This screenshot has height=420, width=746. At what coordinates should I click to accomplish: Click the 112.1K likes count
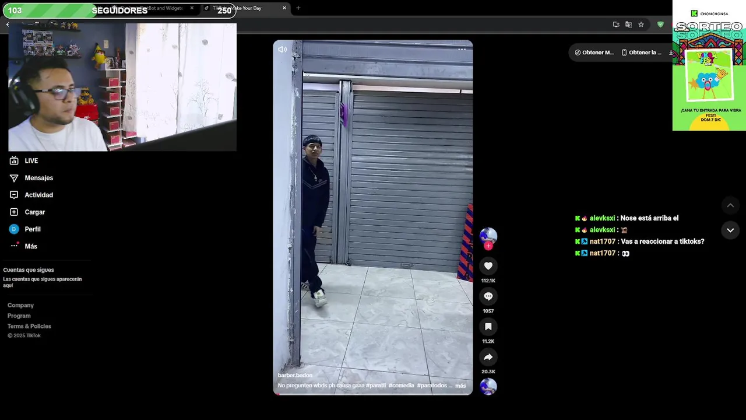coord(488,281)
